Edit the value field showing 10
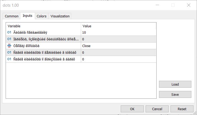This screenshot has height=115, width=197. 118,33
